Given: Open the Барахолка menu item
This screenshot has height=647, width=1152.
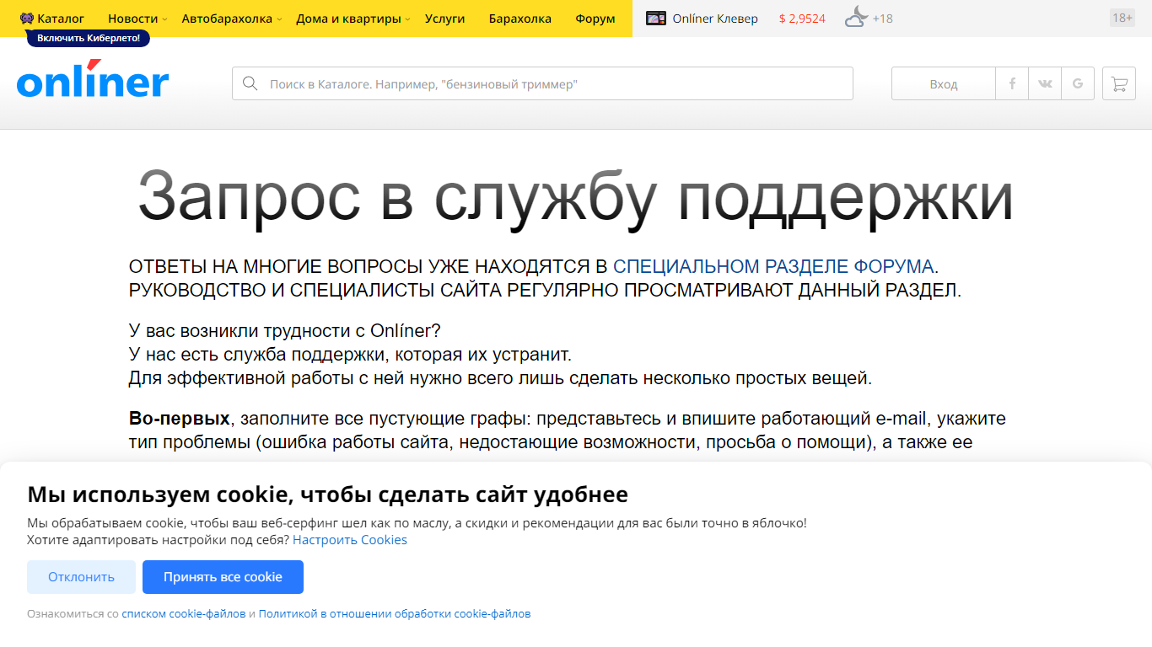Looking at the screenshot, I should tap(520, 19).
